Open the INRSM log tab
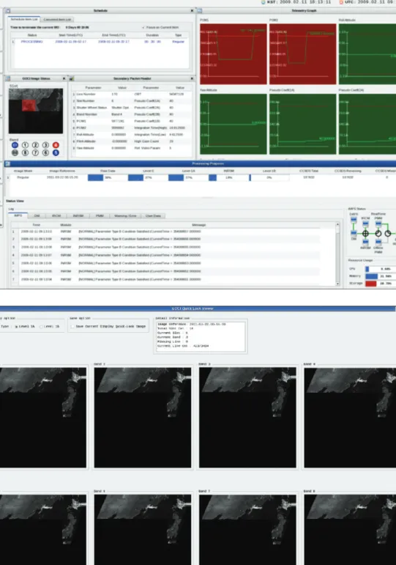396x565 pixels. click(78, 216)
